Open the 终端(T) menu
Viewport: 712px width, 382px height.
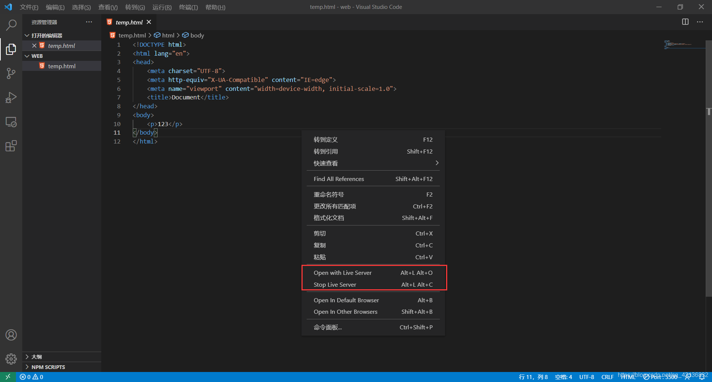(x=188, y=7)
